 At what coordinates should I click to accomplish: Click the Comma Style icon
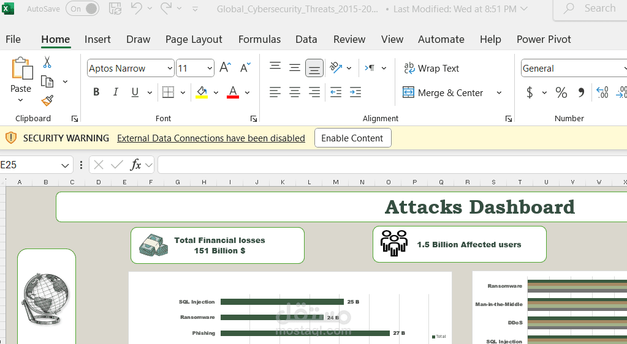point(581,92)
